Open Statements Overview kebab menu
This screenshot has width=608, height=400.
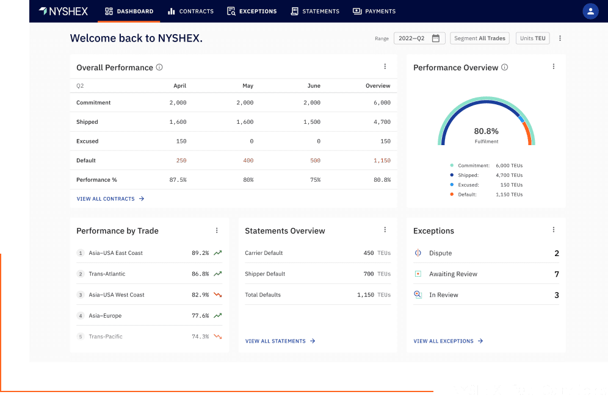pyautogui.click(x=385, y=230)
